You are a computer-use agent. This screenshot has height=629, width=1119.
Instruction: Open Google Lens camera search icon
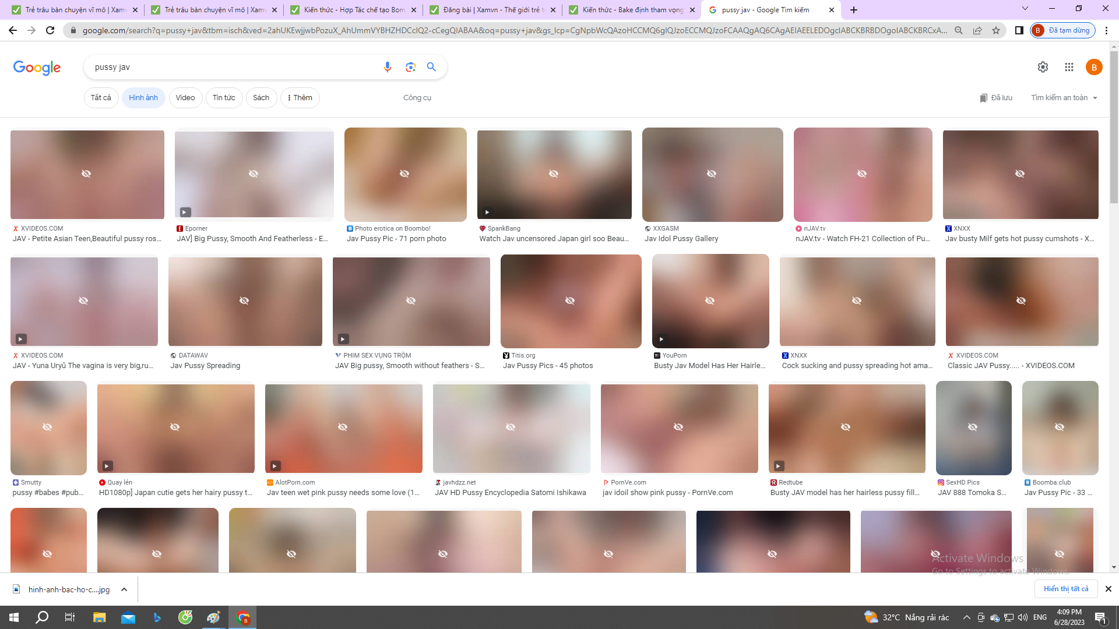pos(410,67)
